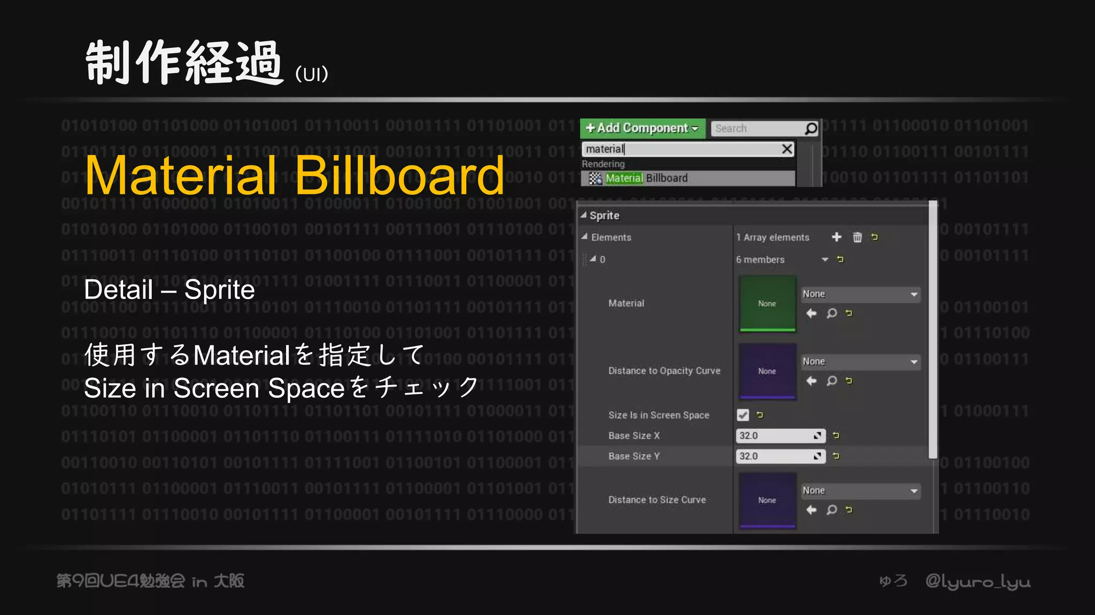Click the Base Size Y spinner arrow

coord(818,456)
